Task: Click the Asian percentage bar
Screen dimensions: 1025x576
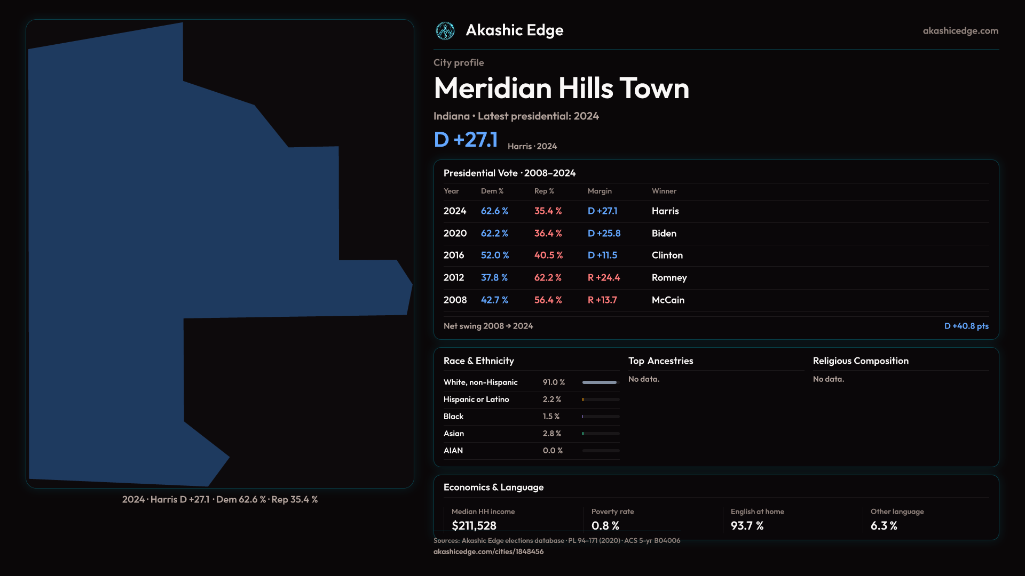Action: 600,434
